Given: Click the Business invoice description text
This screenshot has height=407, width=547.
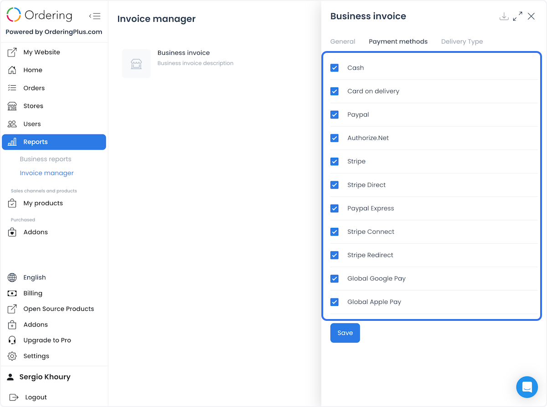Looking at the screenshot, I should click(x=196, y=63).
